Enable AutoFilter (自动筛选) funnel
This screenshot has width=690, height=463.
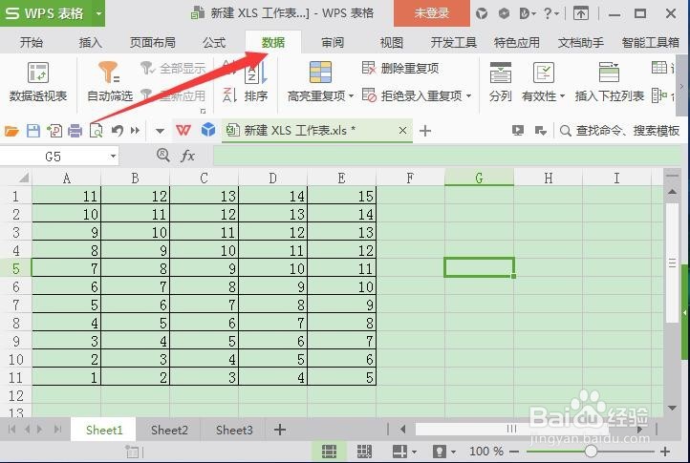tap(110, 82)
